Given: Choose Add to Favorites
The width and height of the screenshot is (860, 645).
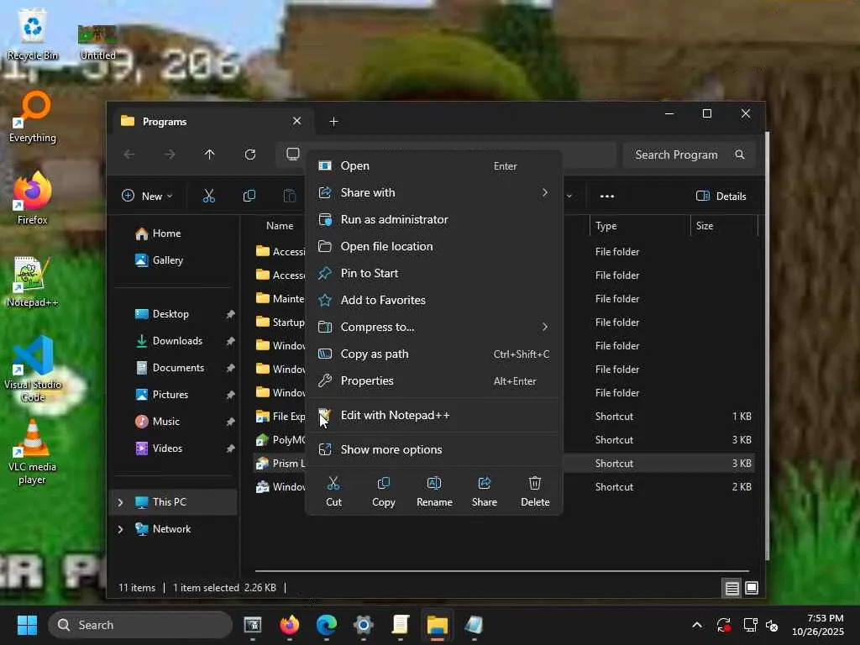Looking at the screenshot, I should 434,300.
